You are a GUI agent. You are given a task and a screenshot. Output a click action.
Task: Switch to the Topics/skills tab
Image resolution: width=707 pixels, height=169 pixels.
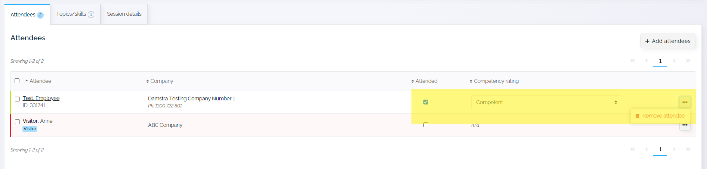point(75,14)
